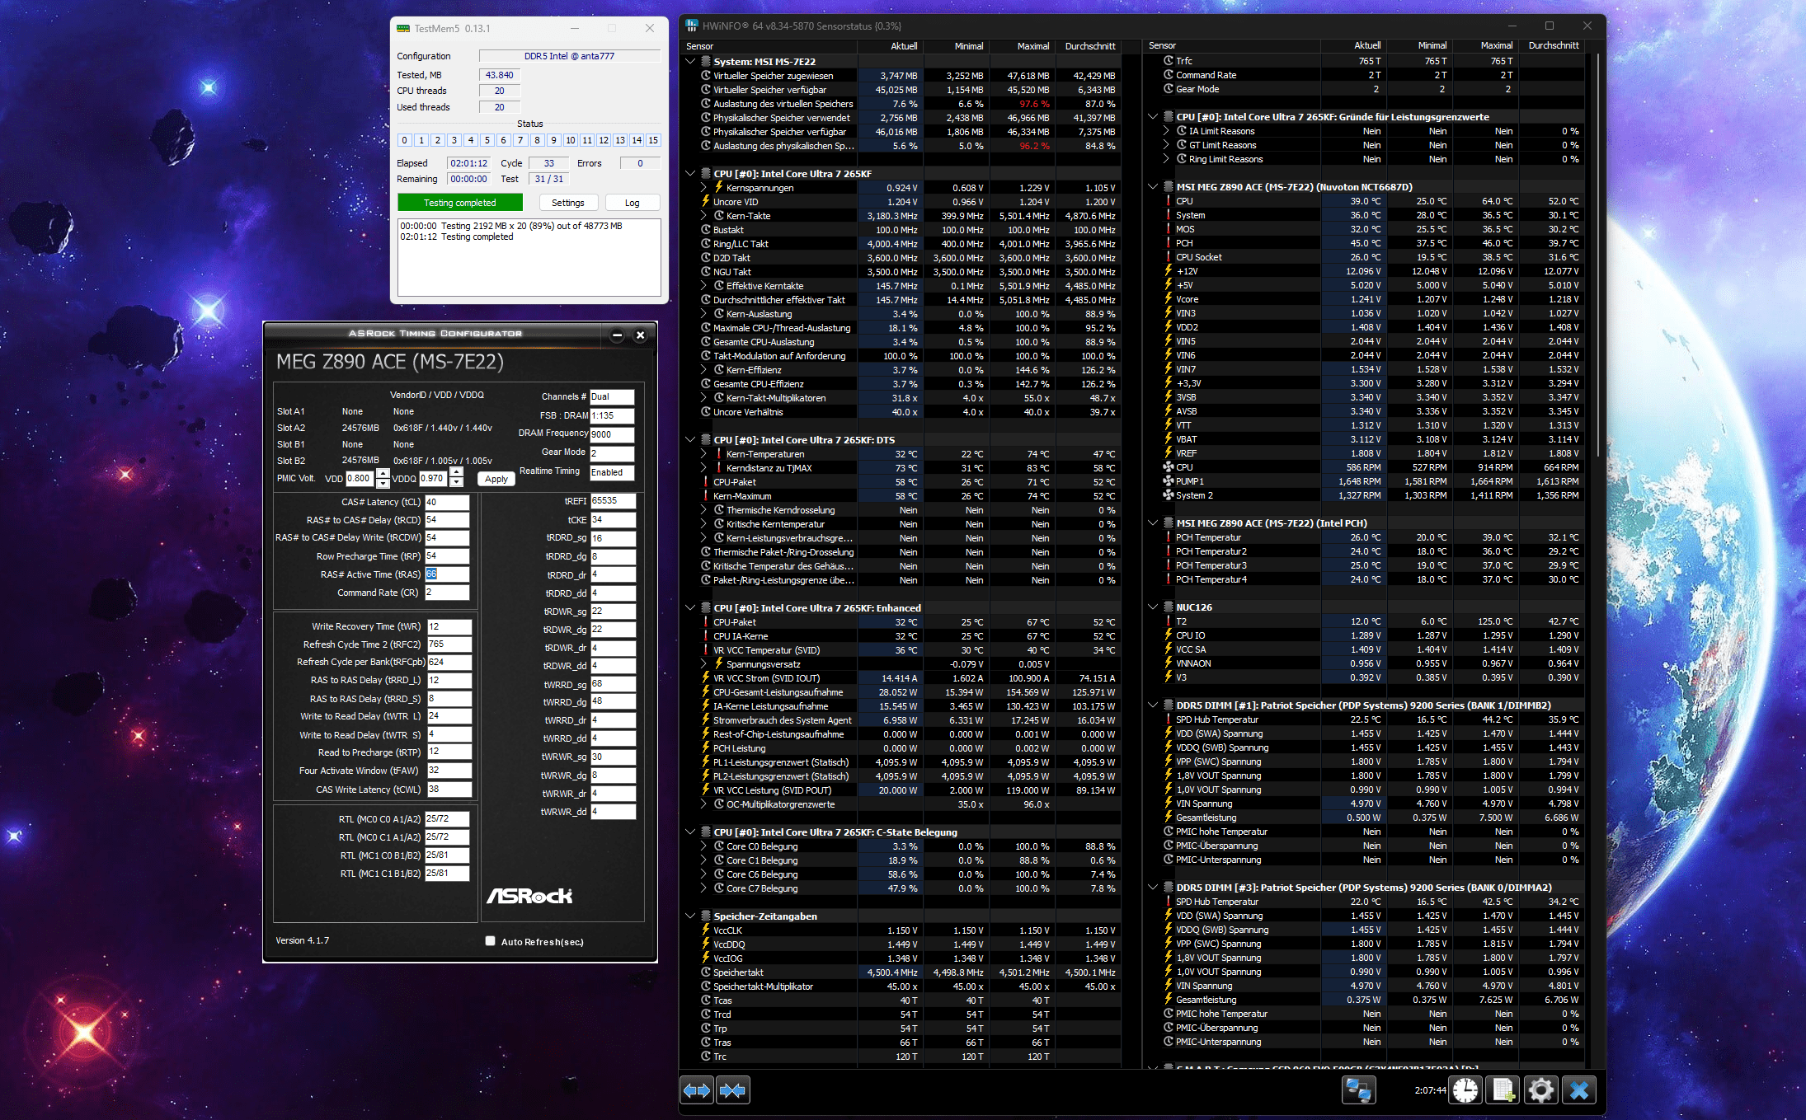Click the Apply button in Timing Configurator
The height and width of the screenshot is (1120, 1806).
pyautogui.click(x=496, y=479)
